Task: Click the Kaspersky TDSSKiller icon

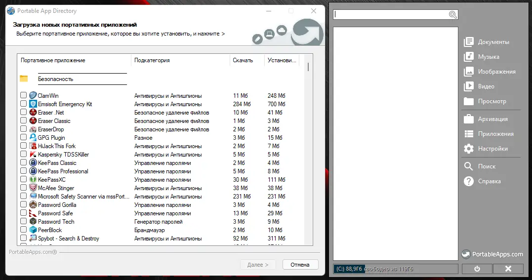Action: (x=33, y=154)
